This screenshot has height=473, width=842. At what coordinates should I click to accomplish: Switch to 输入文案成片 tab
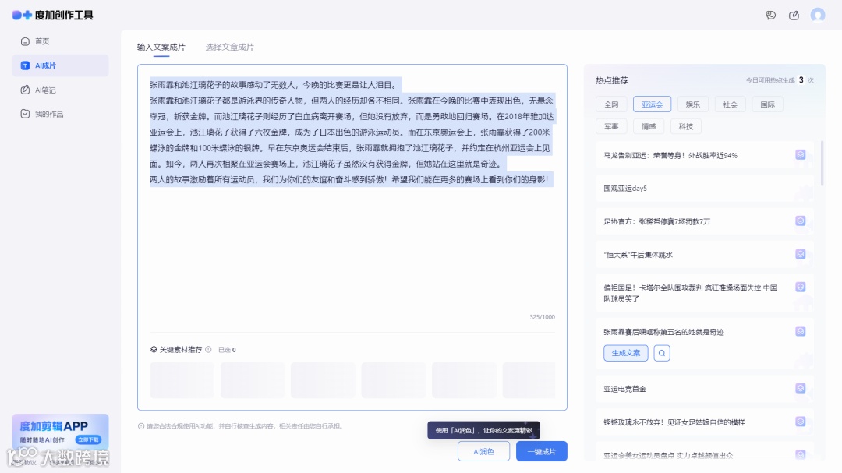[161, 48]
